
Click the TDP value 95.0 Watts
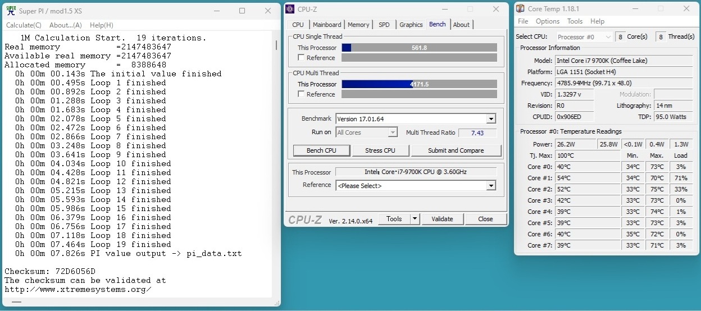[x=673, y=117]
